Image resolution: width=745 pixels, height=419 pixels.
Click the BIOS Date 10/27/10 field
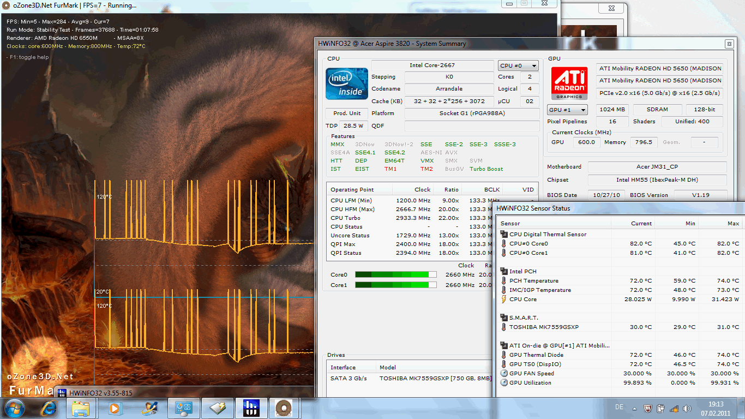coord(606,195)
